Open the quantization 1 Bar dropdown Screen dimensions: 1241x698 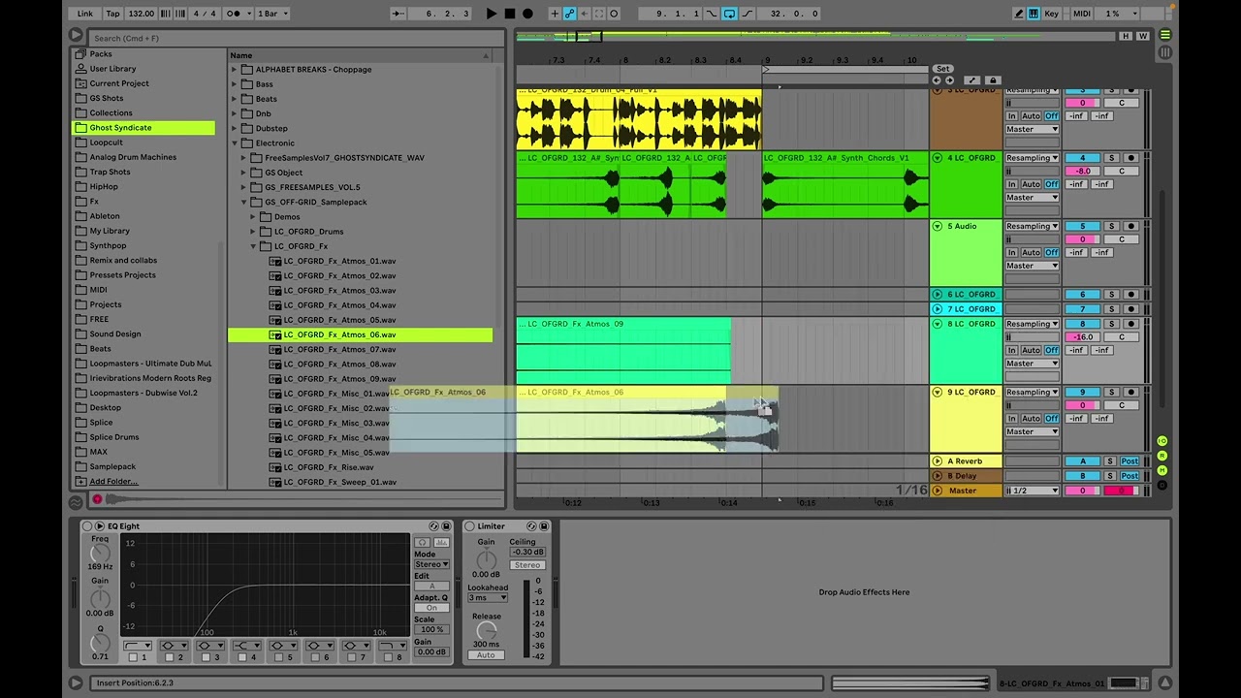pos(272,14)
